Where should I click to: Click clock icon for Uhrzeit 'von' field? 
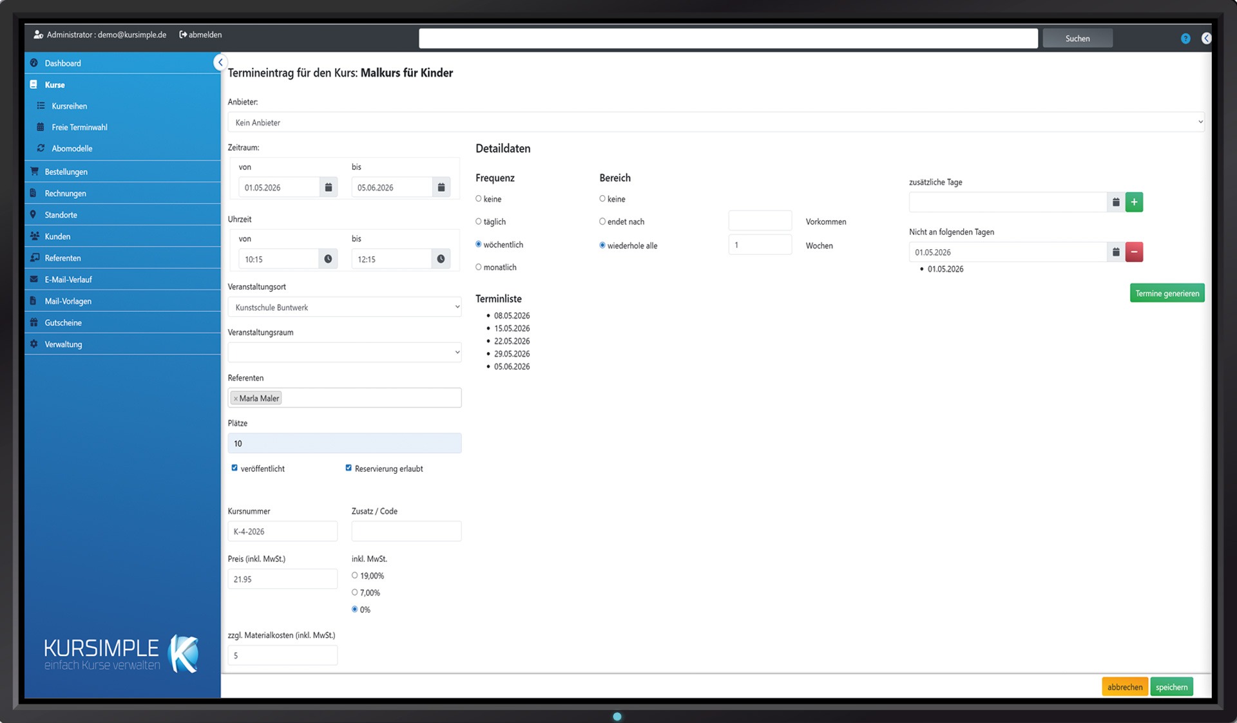click(x=328, y=259)
